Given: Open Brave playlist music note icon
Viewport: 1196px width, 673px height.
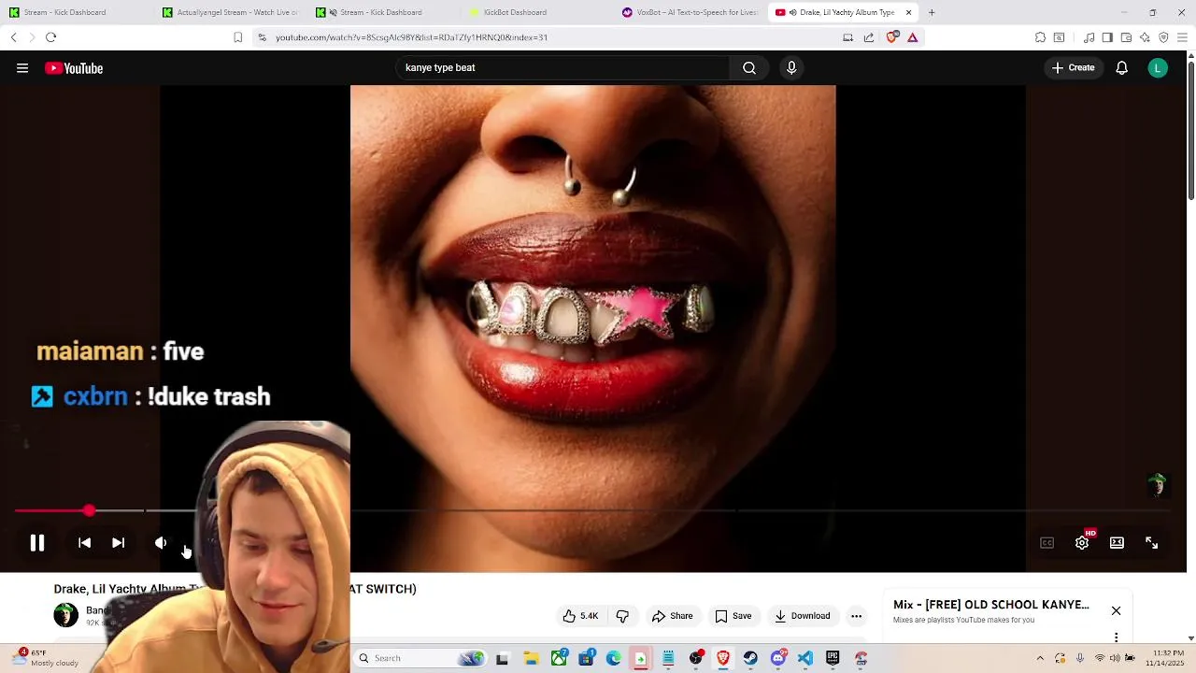Looking at the screenshot, I should pos(1089,37).
